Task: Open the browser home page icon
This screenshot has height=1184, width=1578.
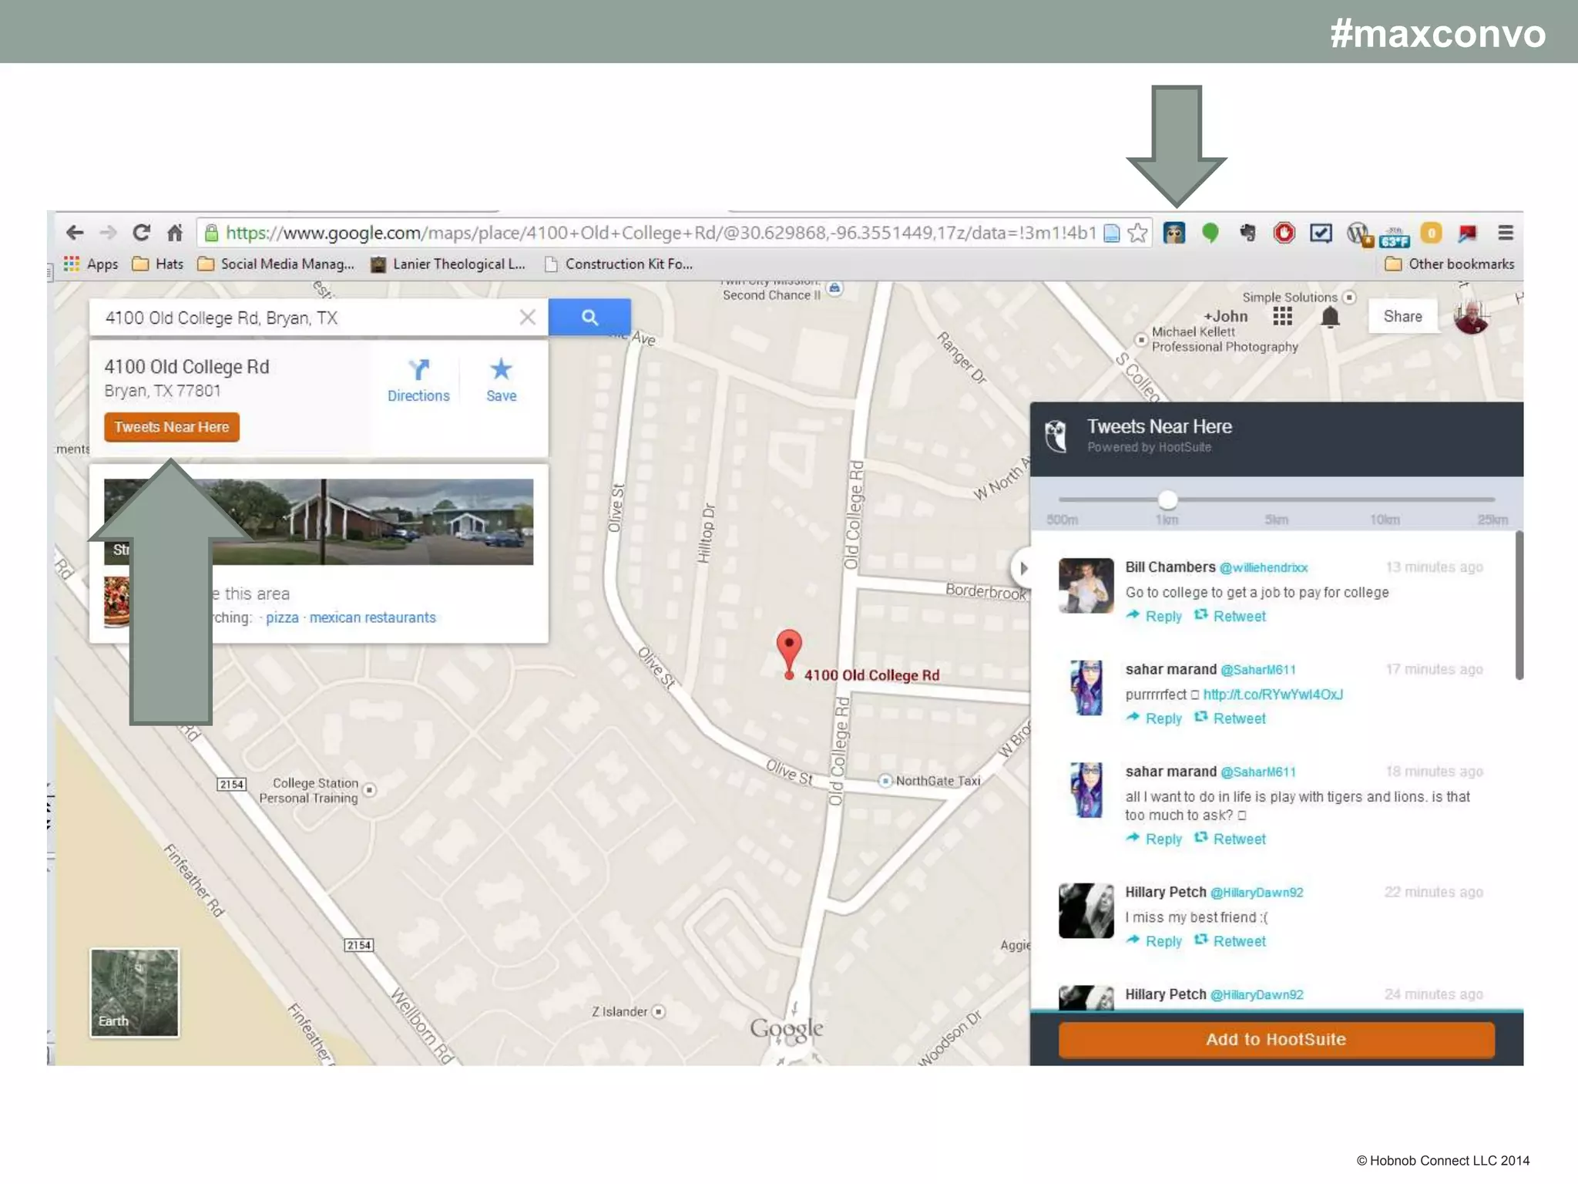Action: click(175, 232)
